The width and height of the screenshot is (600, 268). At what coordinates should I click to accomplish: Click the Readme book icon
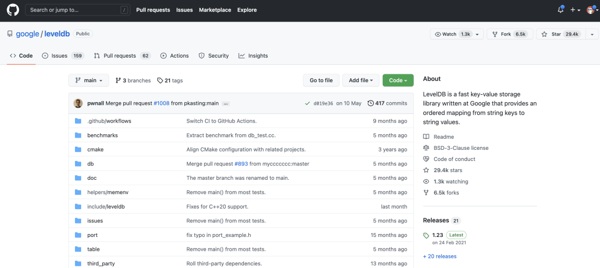(x=426, y=137)
